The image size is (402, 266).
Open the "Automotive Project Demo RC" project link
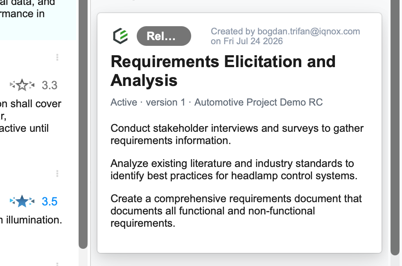(x=258, y=102)
